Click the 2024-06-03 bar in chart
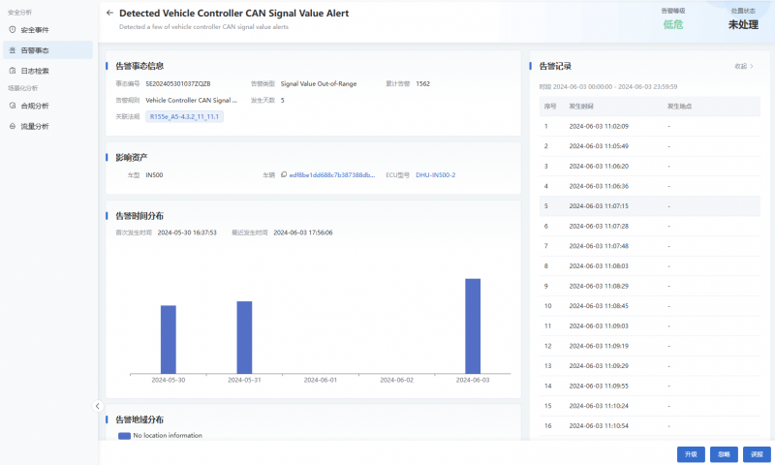775x465 pixels. (473, 325)
